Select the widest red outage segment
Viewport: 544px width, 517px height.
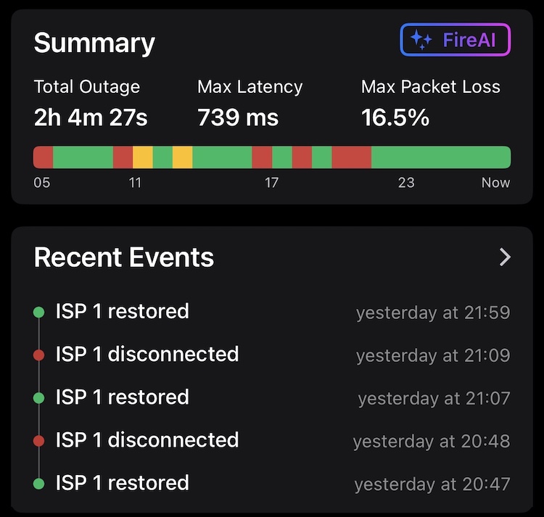[x=352, y=157]
